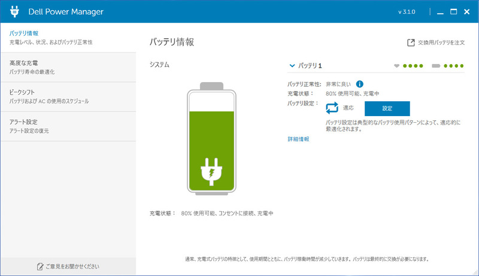
Task: Click the large green battery graphic
Action: [211, 139]
